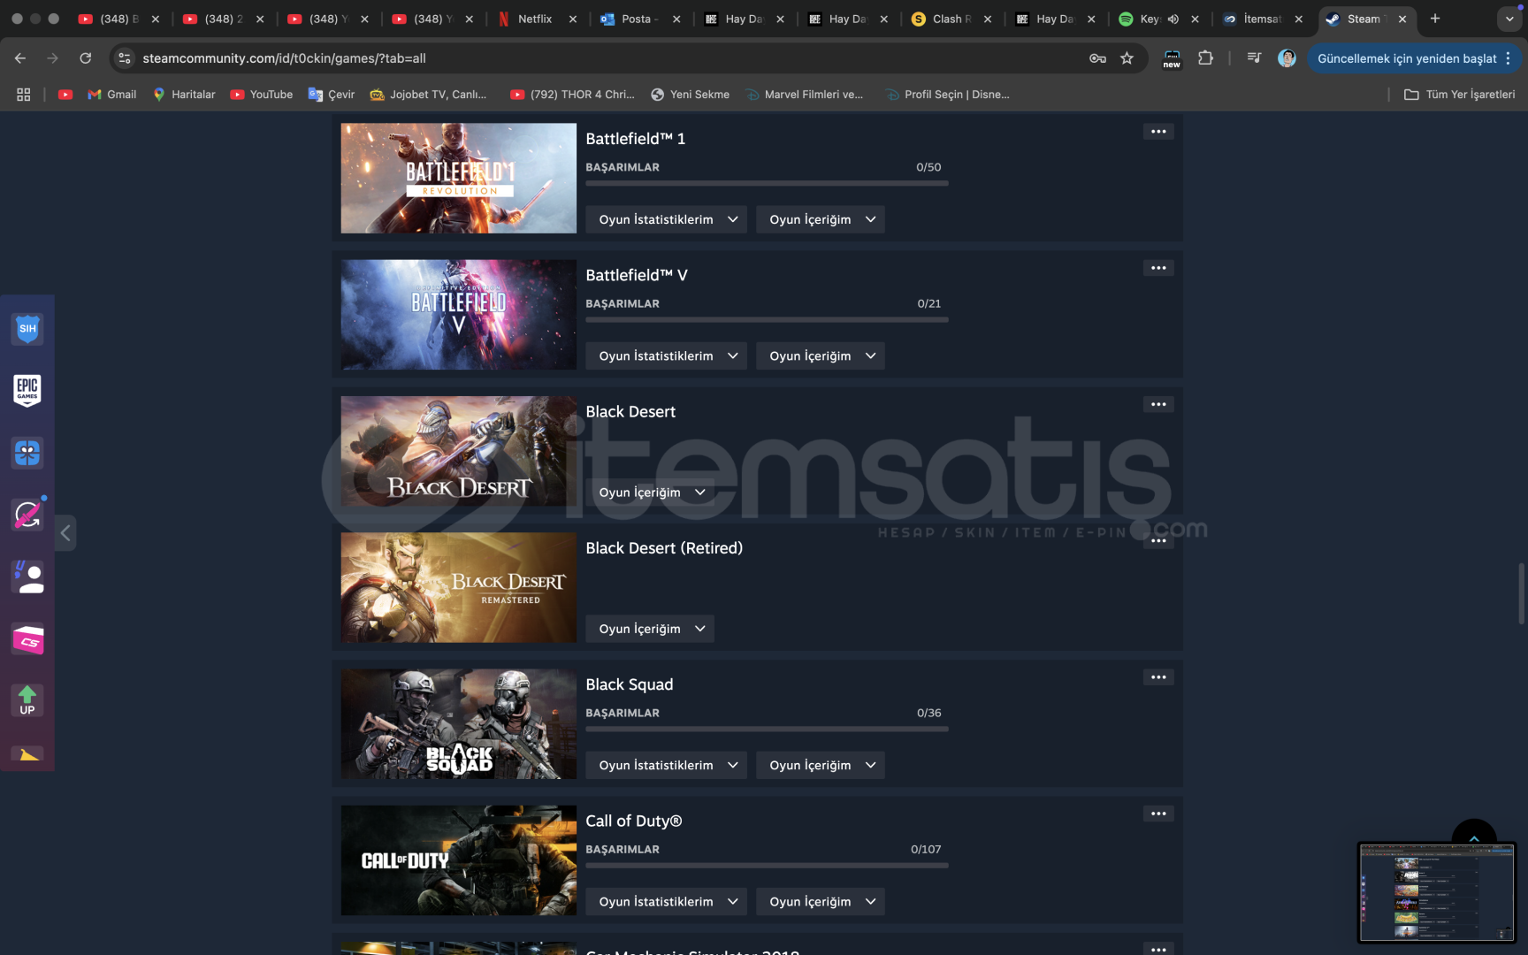
Task: Click Call of Duty achievements progress bar
Action: pos(767,865)
